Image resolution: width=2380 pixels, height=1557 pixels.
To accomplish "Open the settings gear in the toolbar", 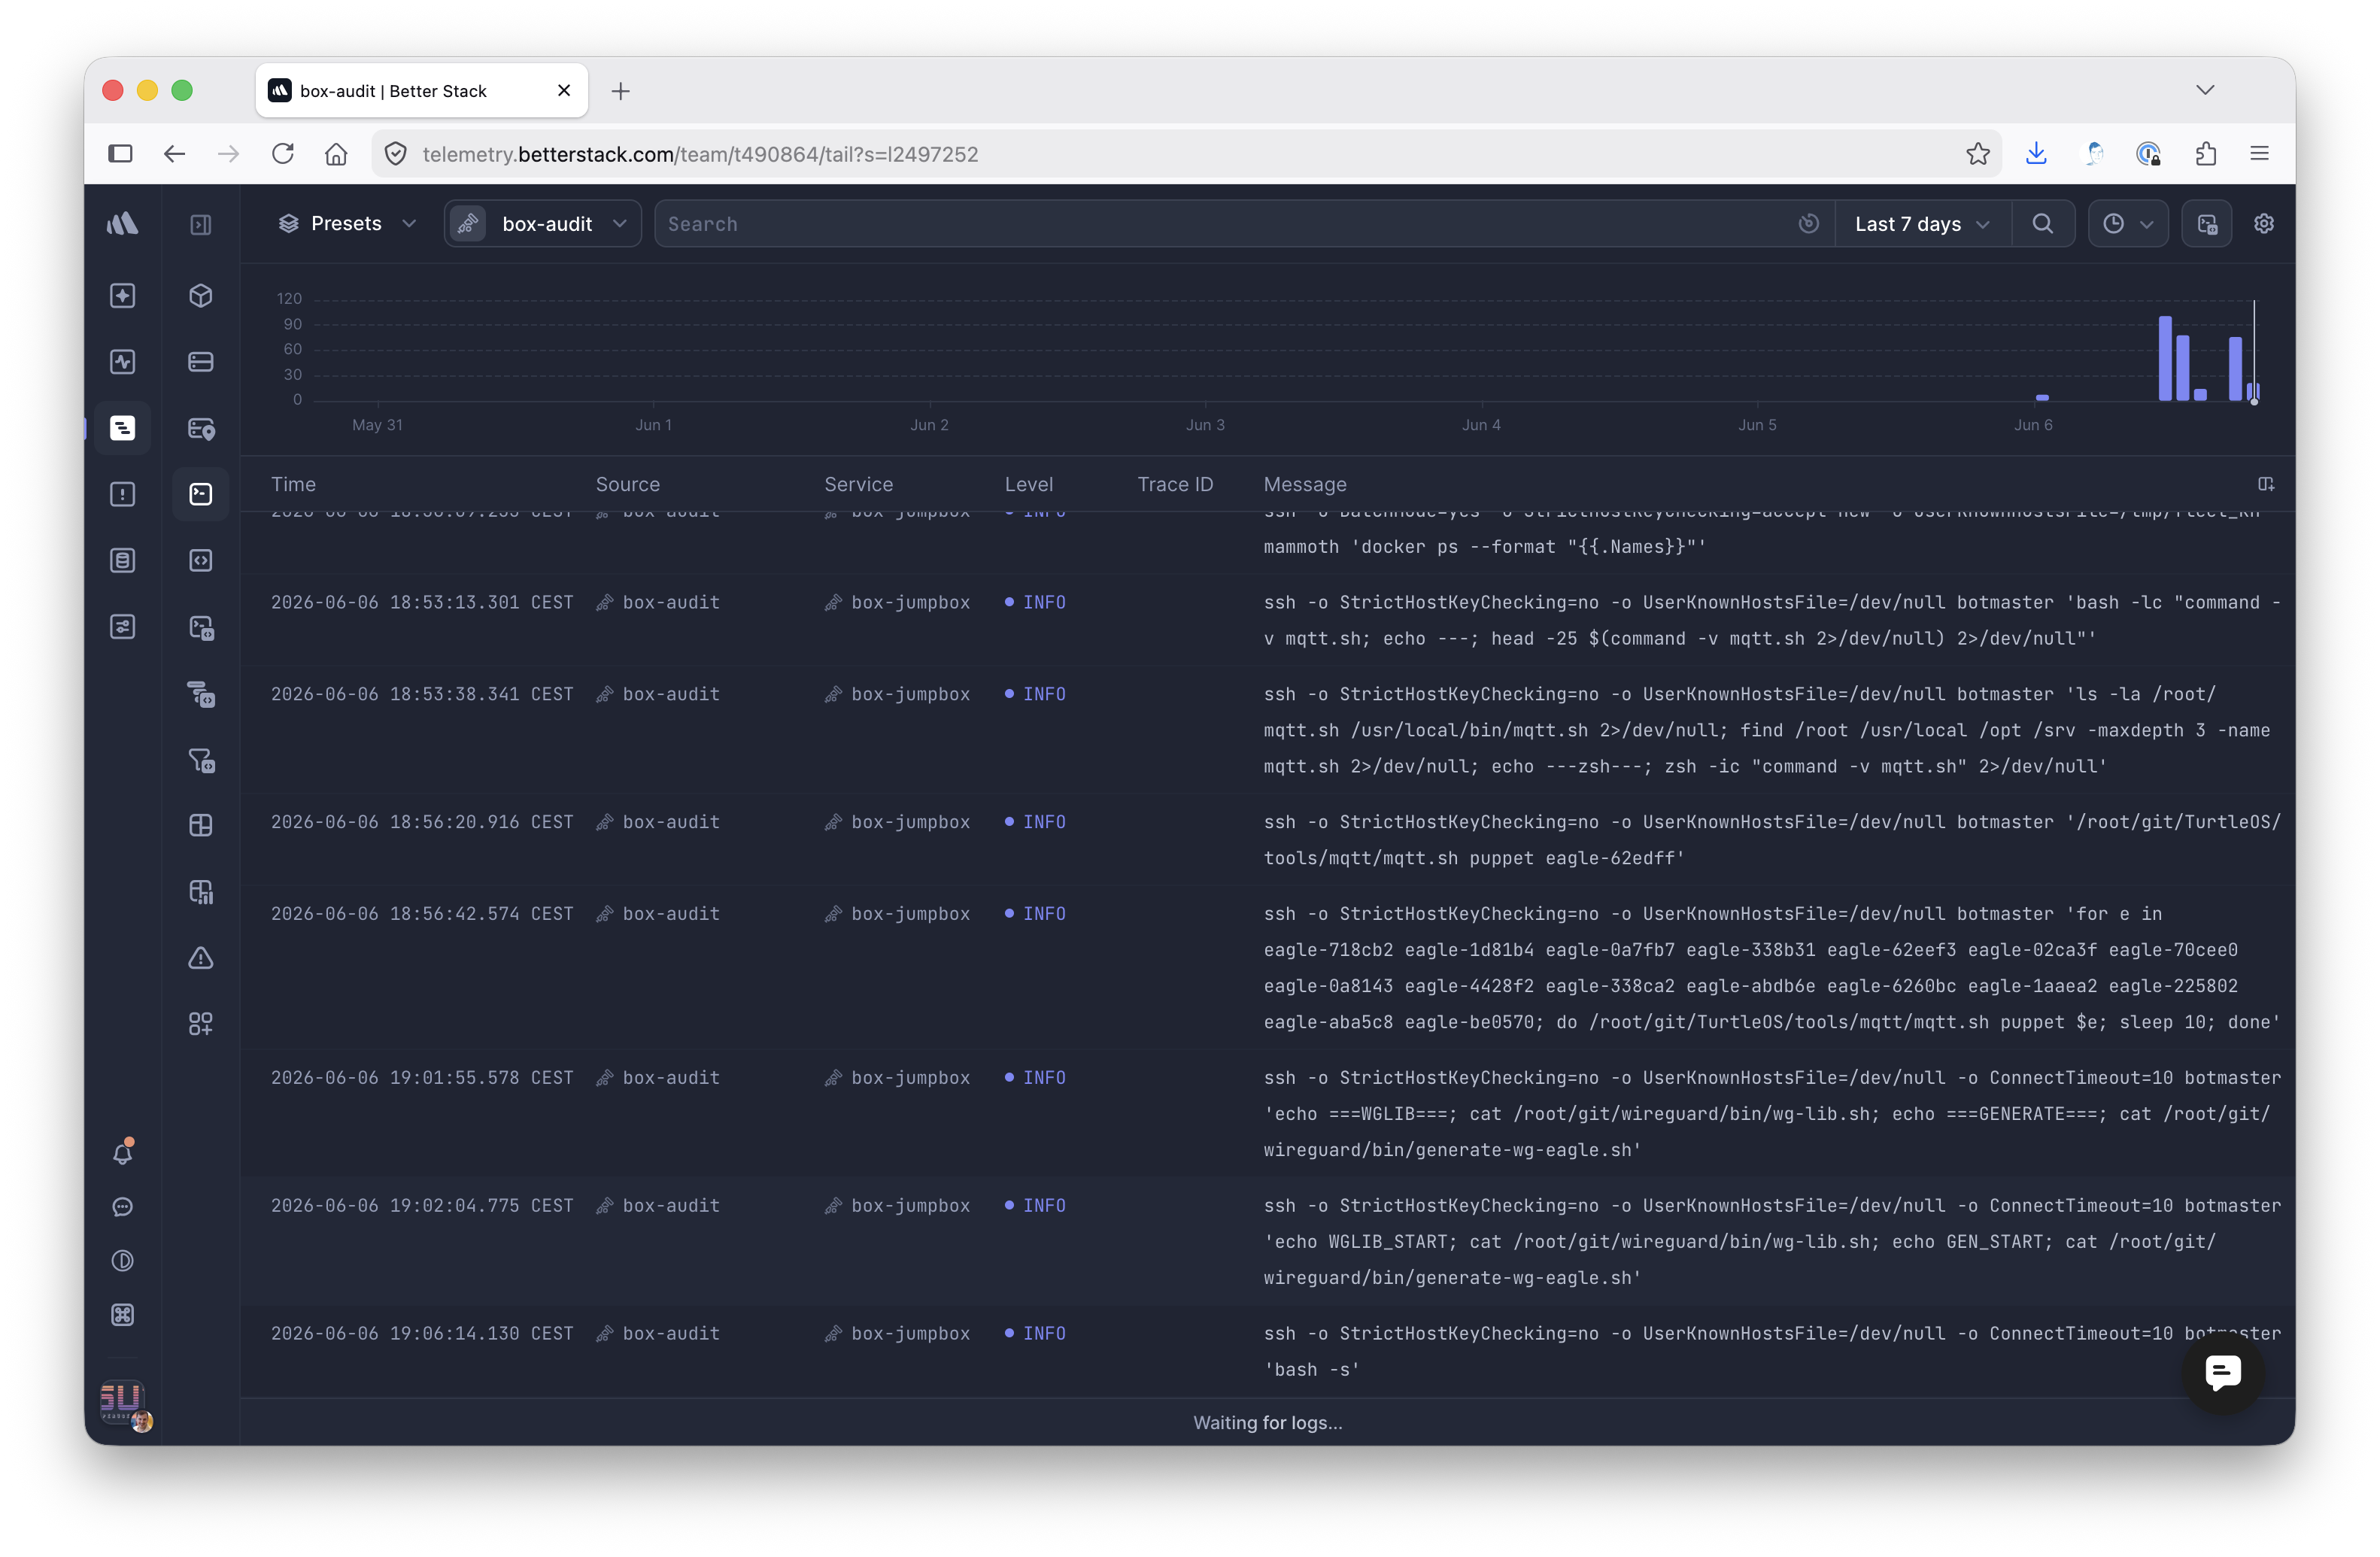I will 2264,224.
